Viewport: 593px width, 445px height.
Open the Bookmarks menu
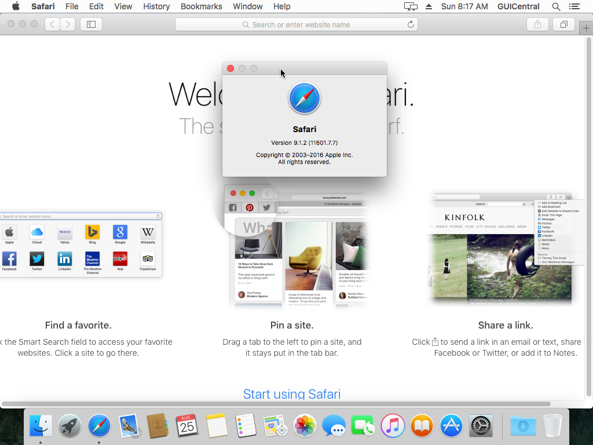click(x=201, y=6)
